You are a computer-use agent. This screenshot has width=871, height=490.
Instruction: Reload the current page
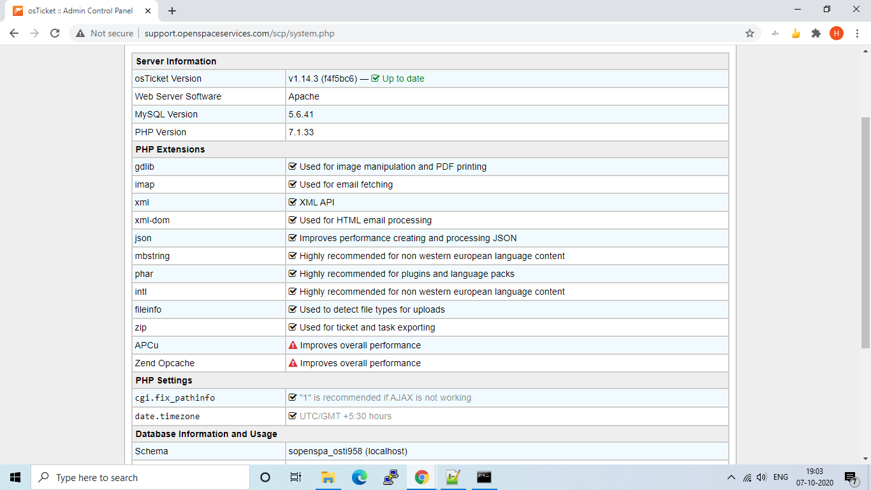55,33
